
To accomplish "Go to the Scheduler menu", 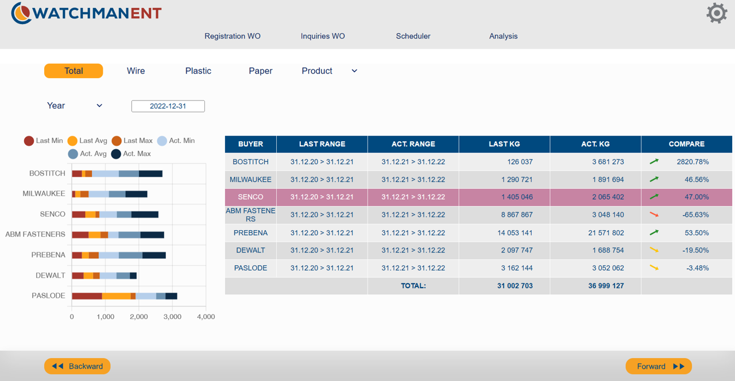I will [x=413, y=36].
